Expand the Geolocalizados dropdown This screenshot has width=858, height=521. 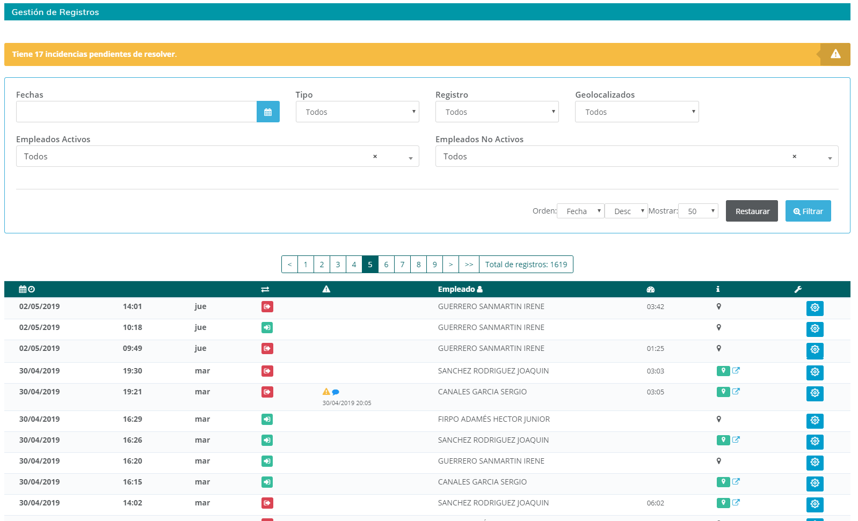(x=637, y=112)
